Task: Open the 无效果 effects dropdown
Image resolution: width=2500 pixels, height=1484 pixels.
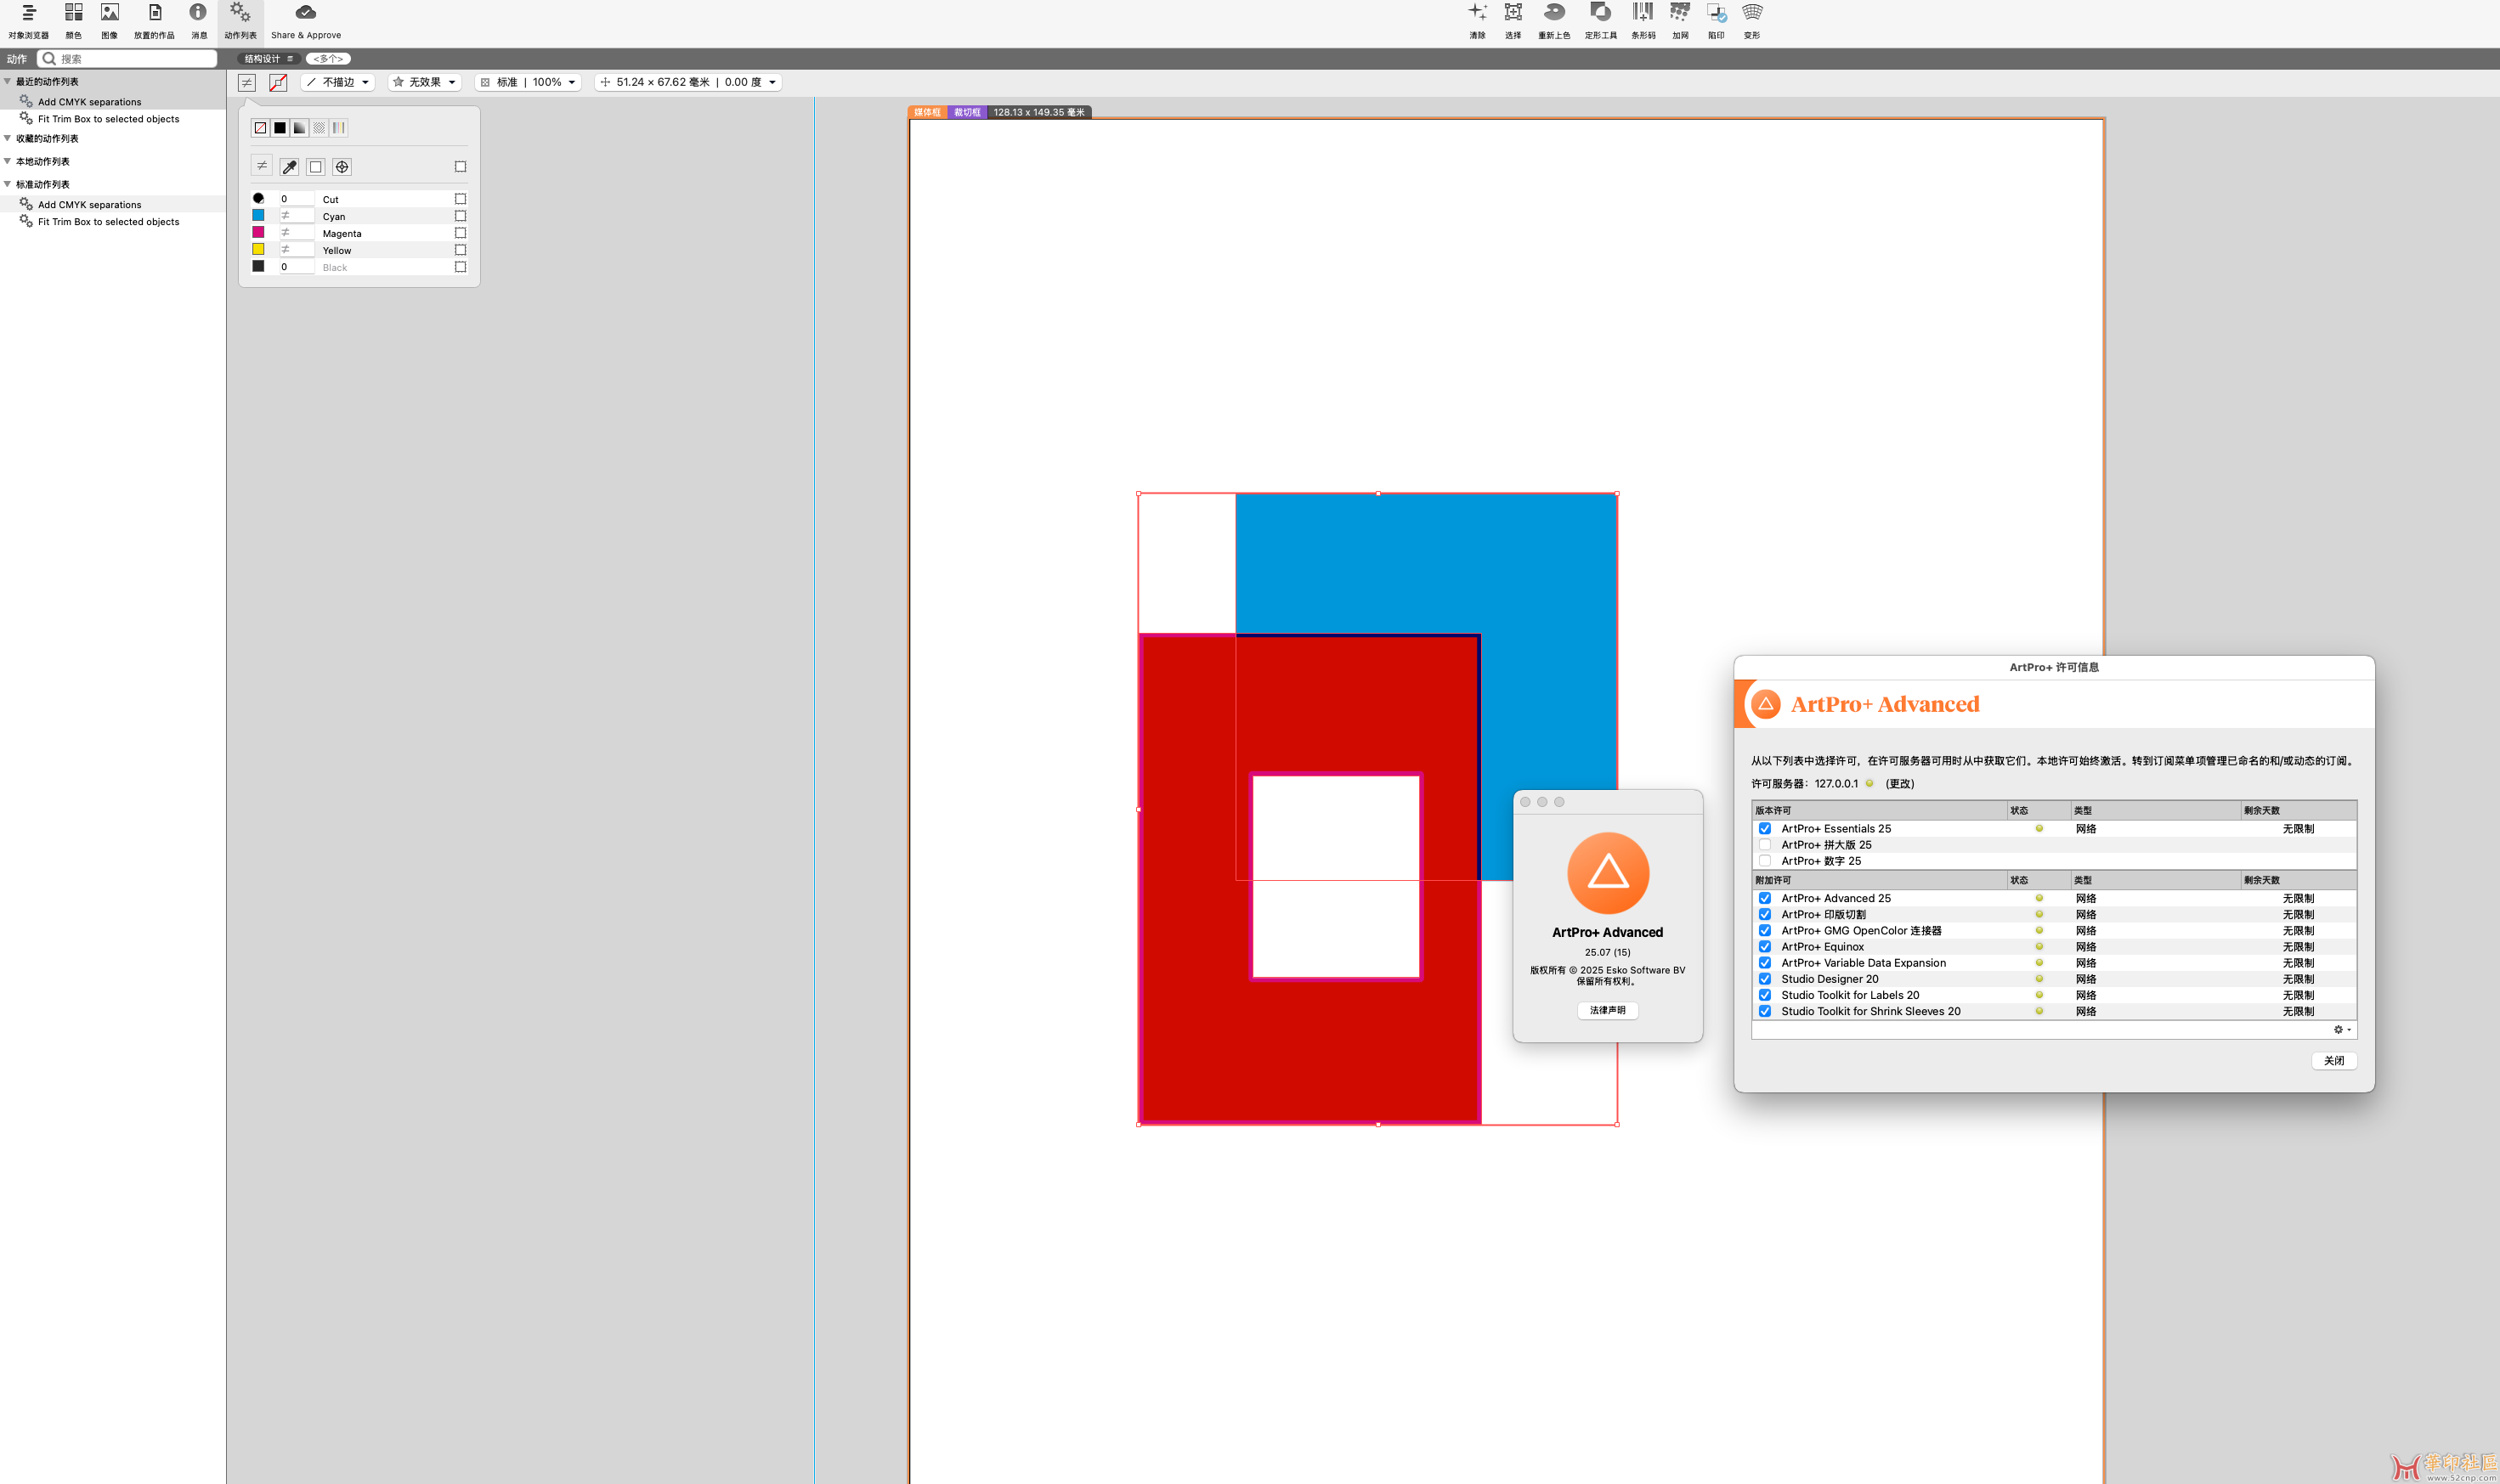Action: click(425, 82)
